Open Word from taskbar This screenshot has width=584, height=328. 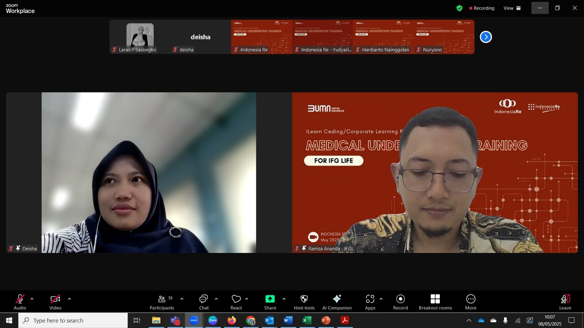point(288,320)
